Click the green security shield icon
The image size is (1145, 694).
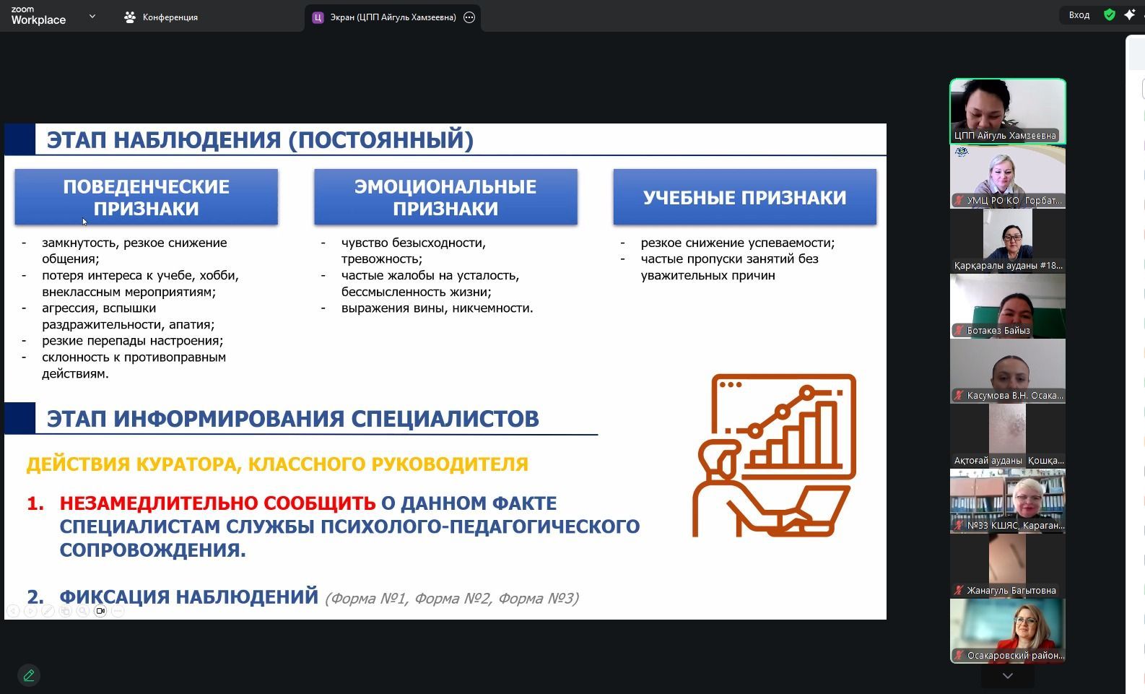tap(1110, 15)
